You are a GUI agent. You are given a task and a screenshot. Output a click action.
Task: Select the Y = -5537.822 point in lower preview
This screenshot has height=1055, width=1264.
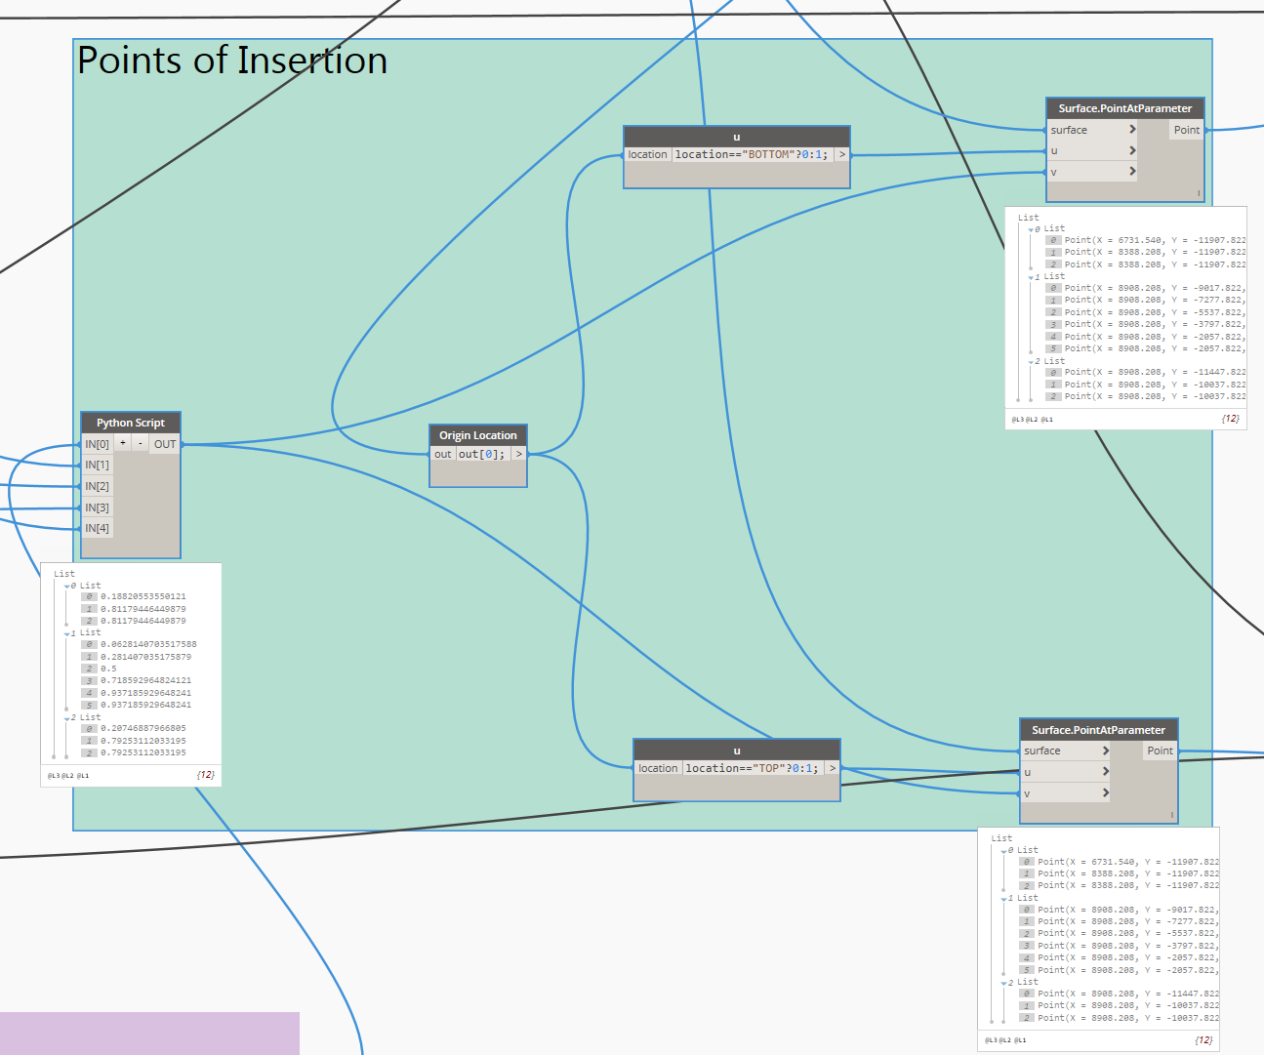click(1128, 934)
